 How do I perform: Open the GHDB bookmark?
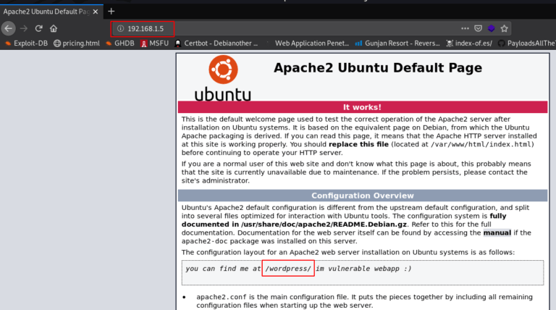click(121, 43)
